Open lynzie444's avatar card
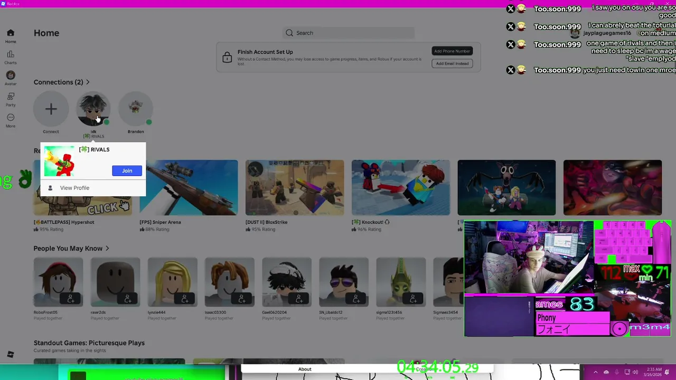 tap(172, 282)
